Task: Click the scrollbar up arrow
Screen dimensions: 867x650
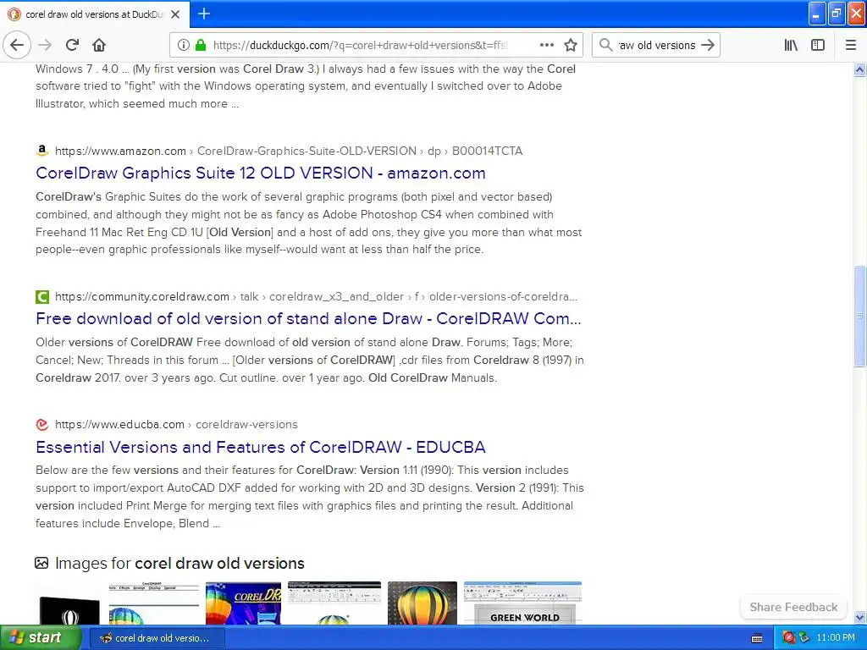Action: click(x=859, y=69)
